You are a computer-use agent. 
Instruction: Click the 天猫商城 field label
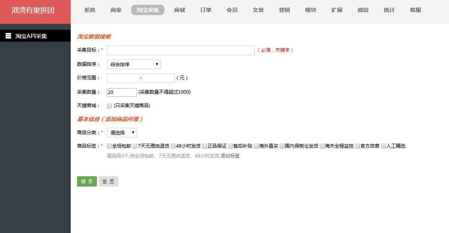pyautogui.click(x=89, y=106)
